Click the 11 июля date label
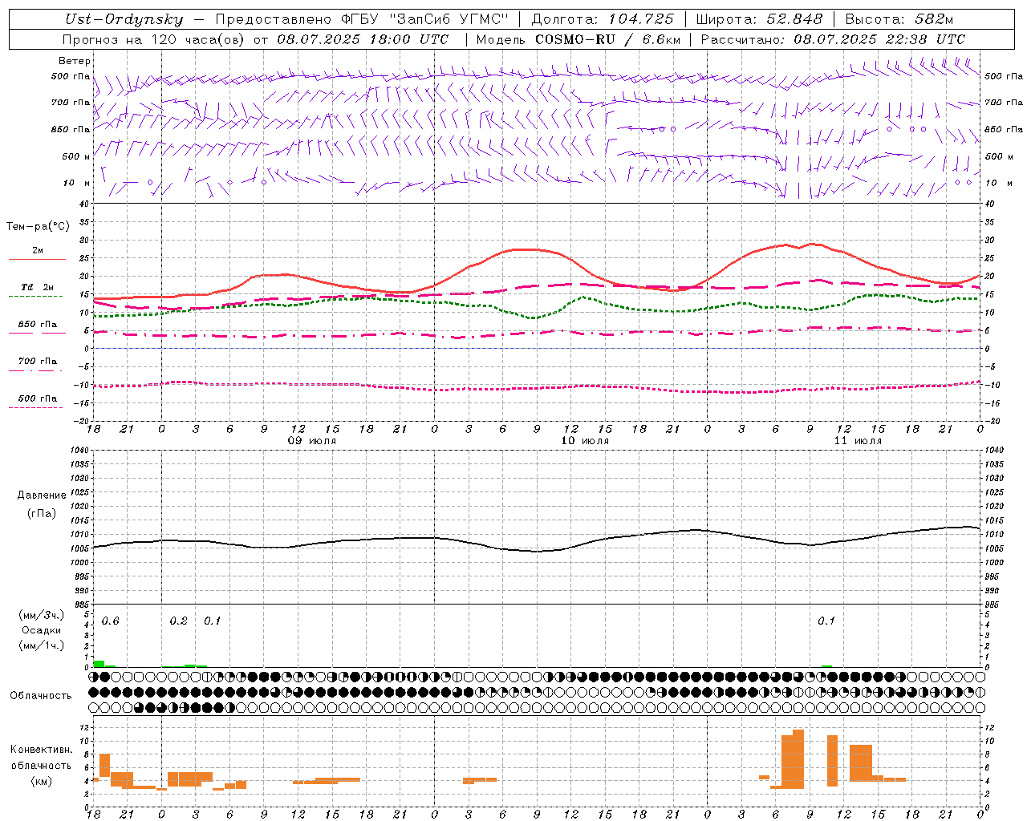 pyautogui.click(x=858, y=441)
